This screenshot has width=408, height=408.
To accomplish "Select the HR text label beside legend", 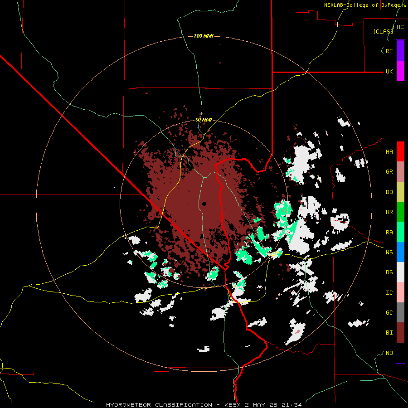I will 389,212.
